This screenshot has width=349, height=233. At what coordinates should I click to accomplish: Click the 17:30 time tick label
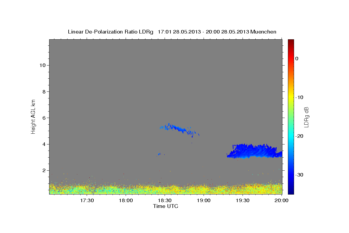point(87,200)
